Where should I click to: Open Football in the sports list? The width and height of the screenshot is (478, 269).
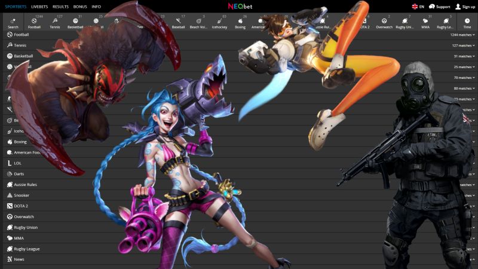coord(18,35)
